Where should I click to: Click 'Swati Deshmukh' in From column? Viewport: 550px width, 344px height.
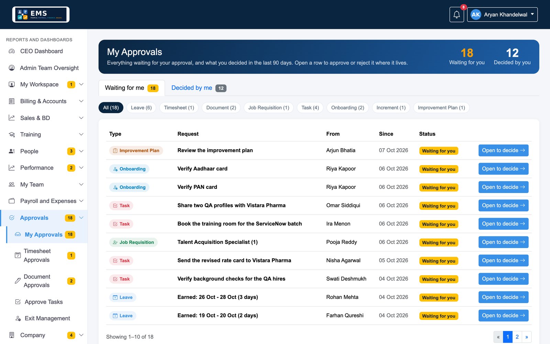pyautogui.click(x=346, y=279)
